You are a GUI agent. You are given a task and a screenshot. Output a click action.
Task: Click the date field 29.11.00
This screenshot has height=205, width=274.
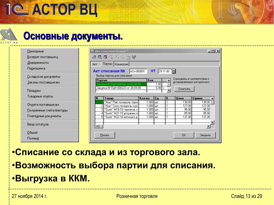pyautogui.click(x=165, y=71)
